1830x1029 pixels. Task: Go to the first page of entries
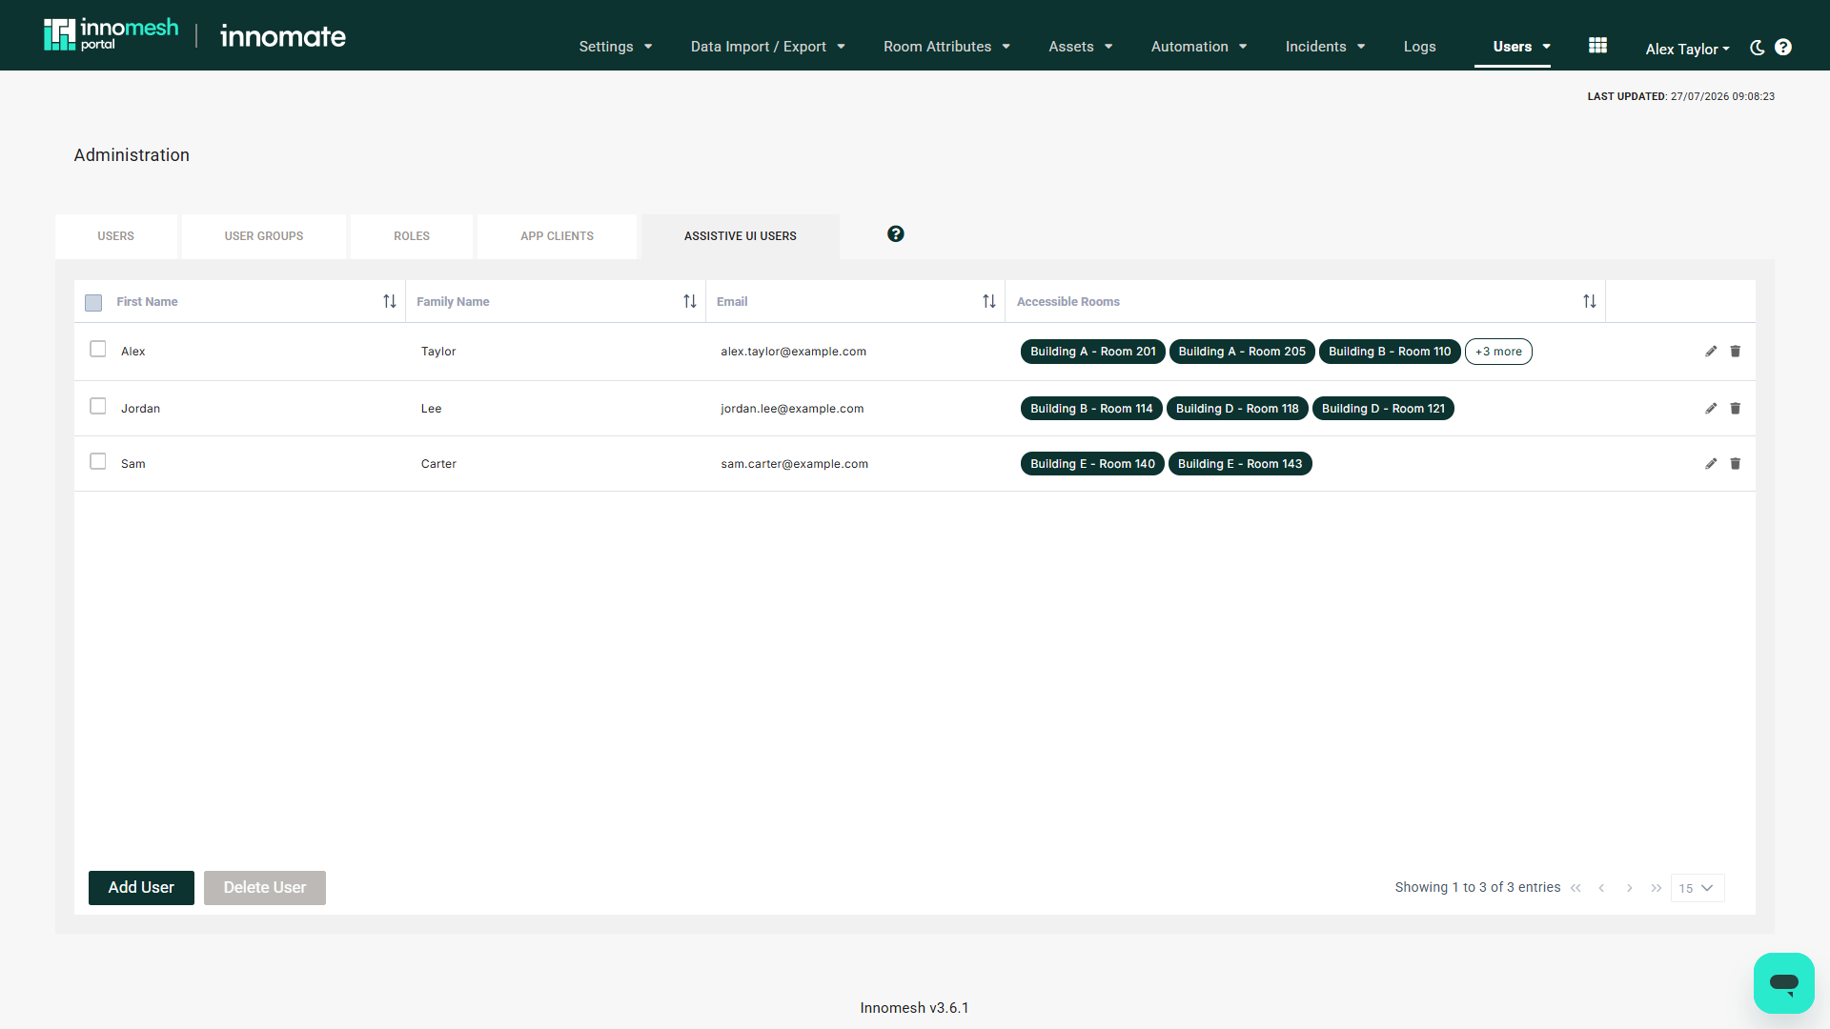click(x=1576, y=888)
